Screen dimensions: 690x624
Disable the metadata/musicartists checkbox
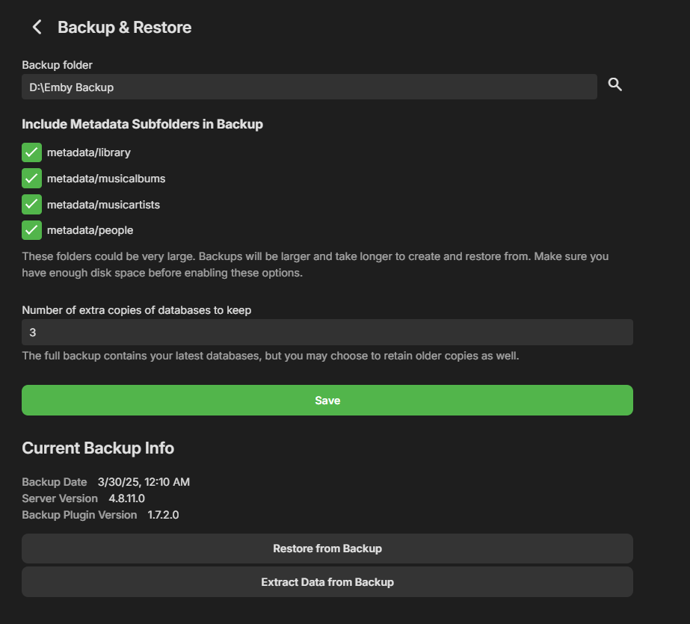(31, 204)
